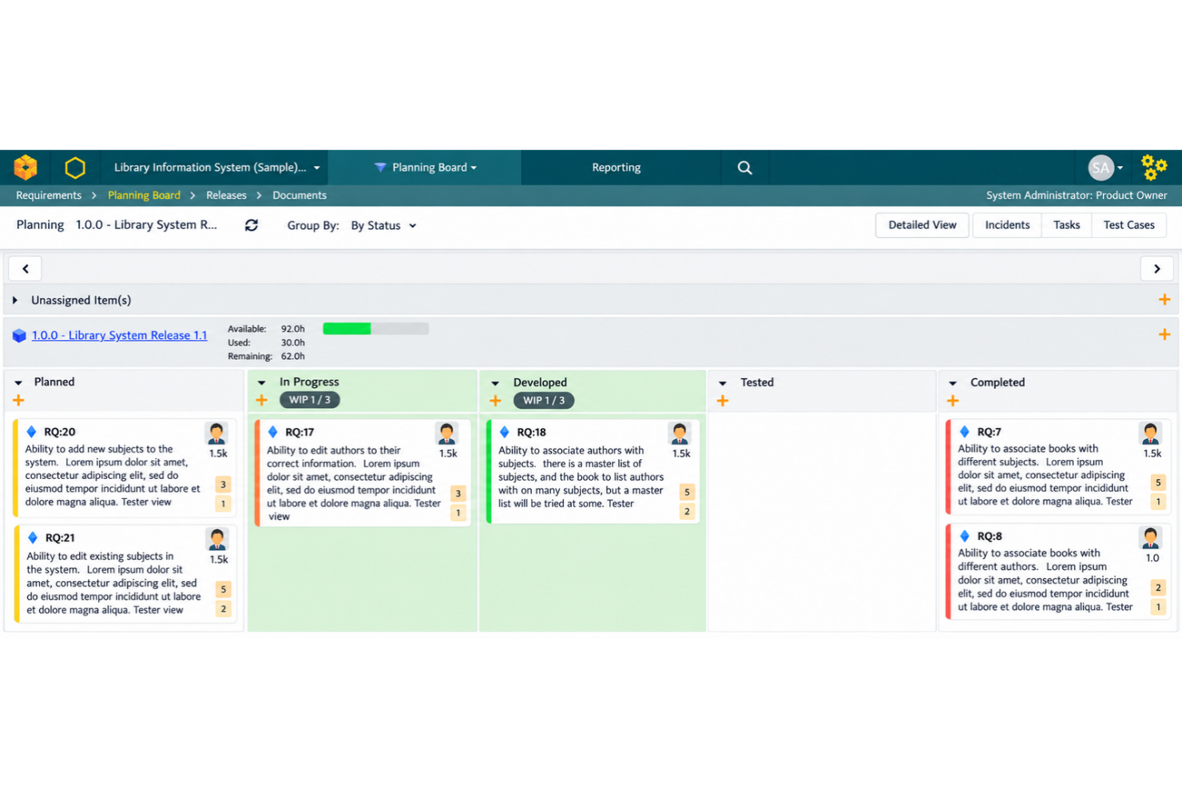The width and height of the screenshot is (1182, 788).
Task: Show Incidents on the board
Action: [x=1007, y=225]
